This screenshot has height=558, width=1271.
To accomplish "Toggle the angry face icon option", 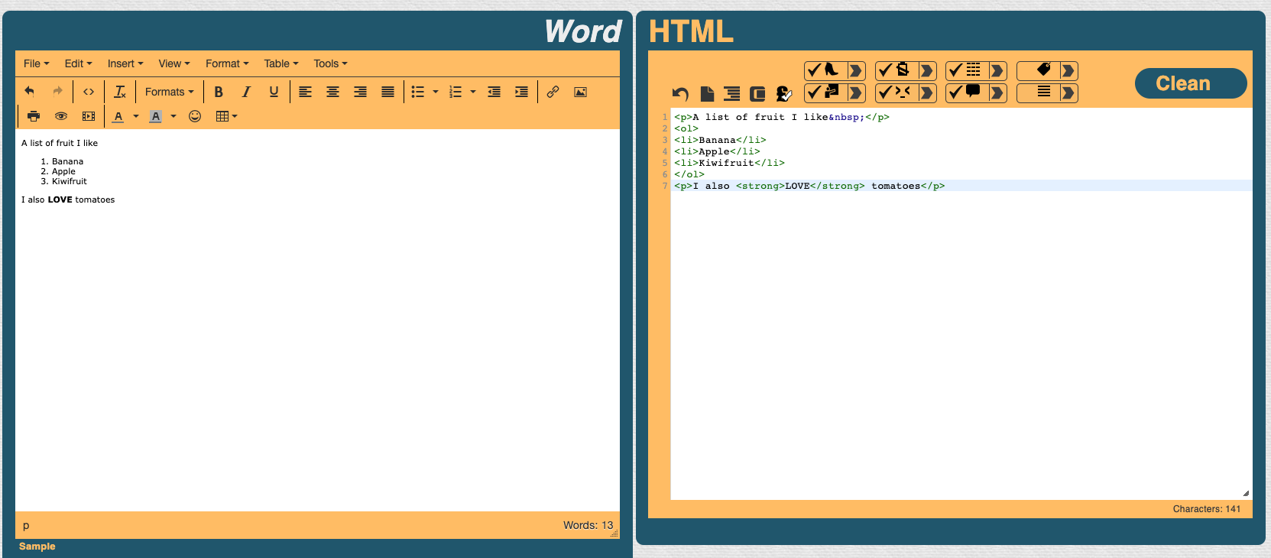I will (x=896, y=92).
